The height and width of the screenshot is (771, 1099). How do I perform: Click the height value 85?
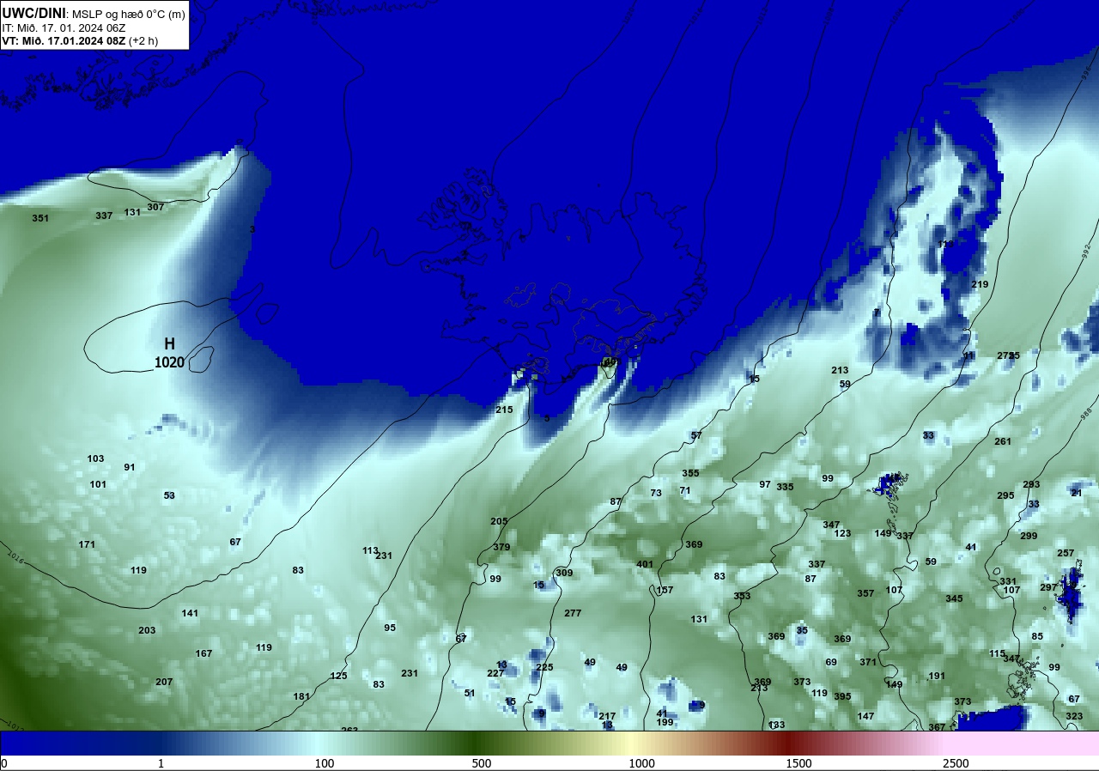pos(1037,636)
